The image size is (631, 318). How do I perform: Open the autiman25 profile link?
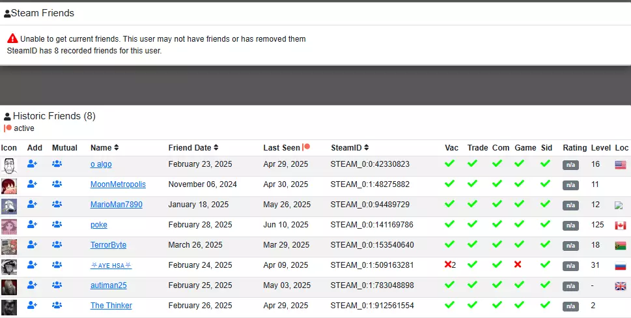pos(109,285)
